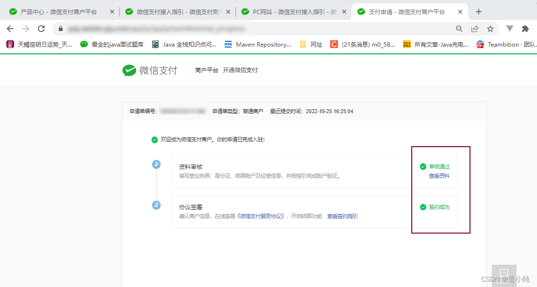Click the browser forward arrow
The width and height of the screenshot is (537, 287).
[x=26, y=29]
